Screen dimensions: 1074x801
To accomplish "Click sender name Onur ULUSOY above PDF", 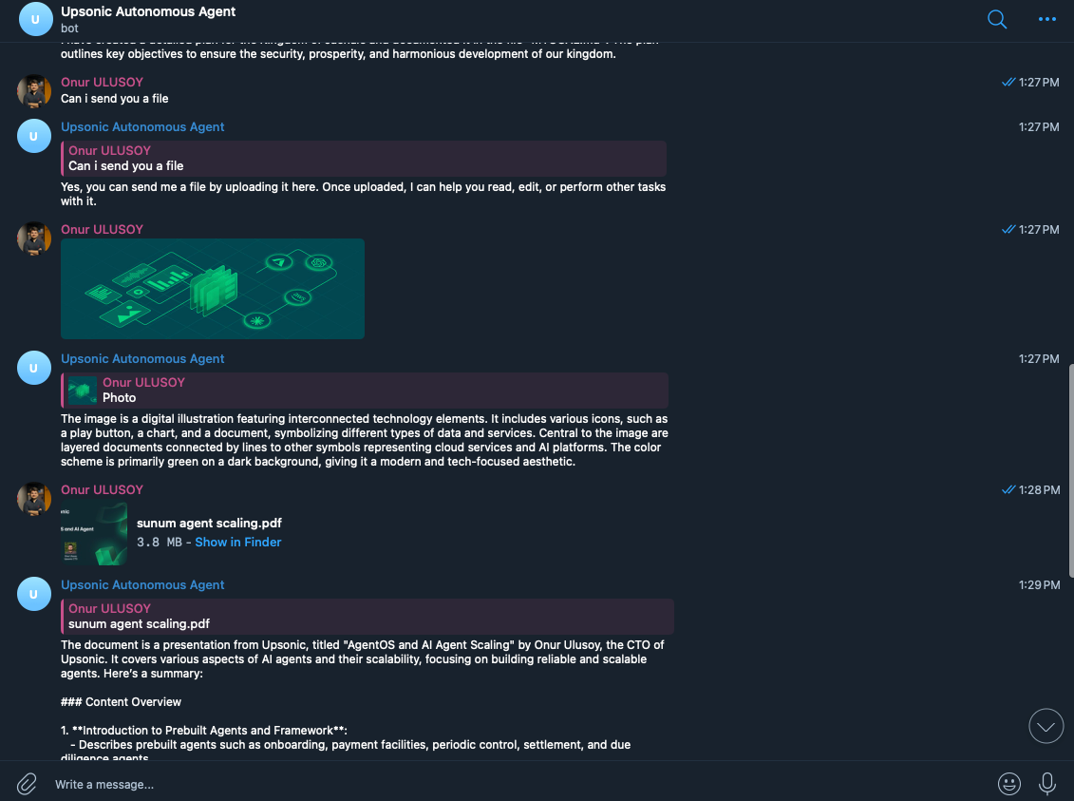I will coord(102,490).
